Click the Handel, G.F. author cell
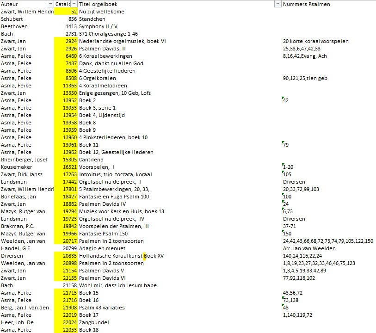This screenshot has width=376, height=333. pyautogui.click(x=16, y=248)
